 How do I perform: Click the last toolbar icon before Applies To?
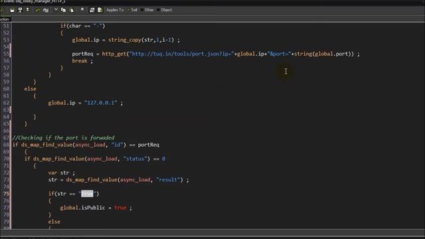pyautogui.click(x=100, y=10)
